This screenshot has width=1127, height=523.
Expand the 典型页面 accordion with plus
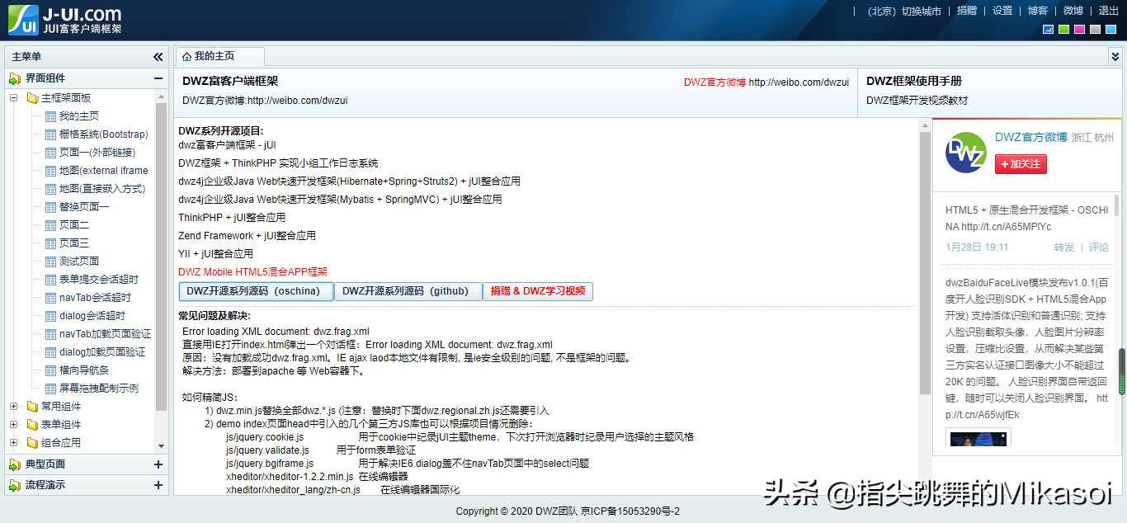[x=158, y=464]
